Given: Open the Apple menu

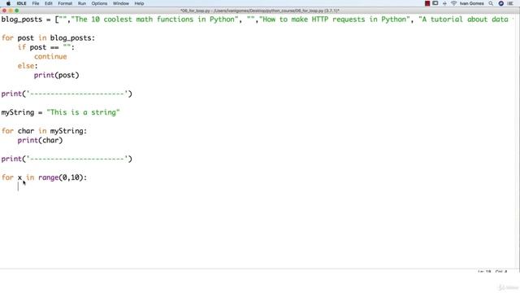Looking at the screenshot, I should click(x=8, y=3).
